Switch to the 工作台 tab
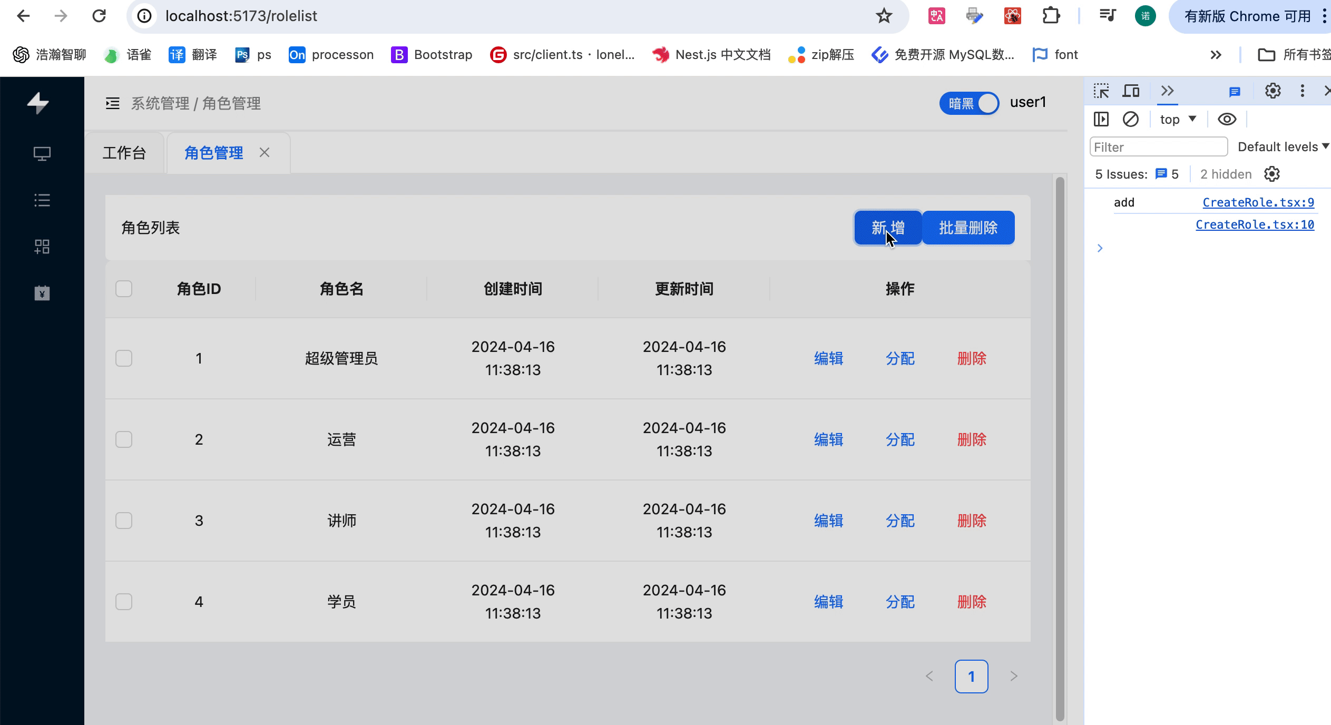 (x=124, y=153)
